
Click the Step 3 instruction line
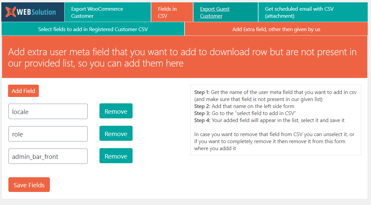(245, 113)
